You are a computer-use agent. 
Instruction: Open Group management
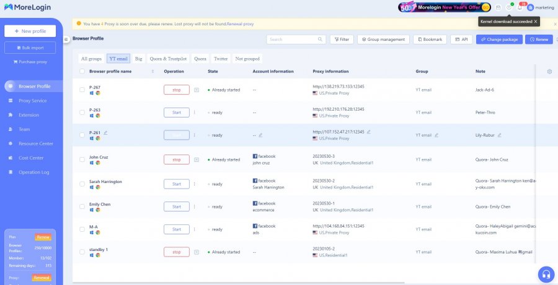(x=383, y=40)
